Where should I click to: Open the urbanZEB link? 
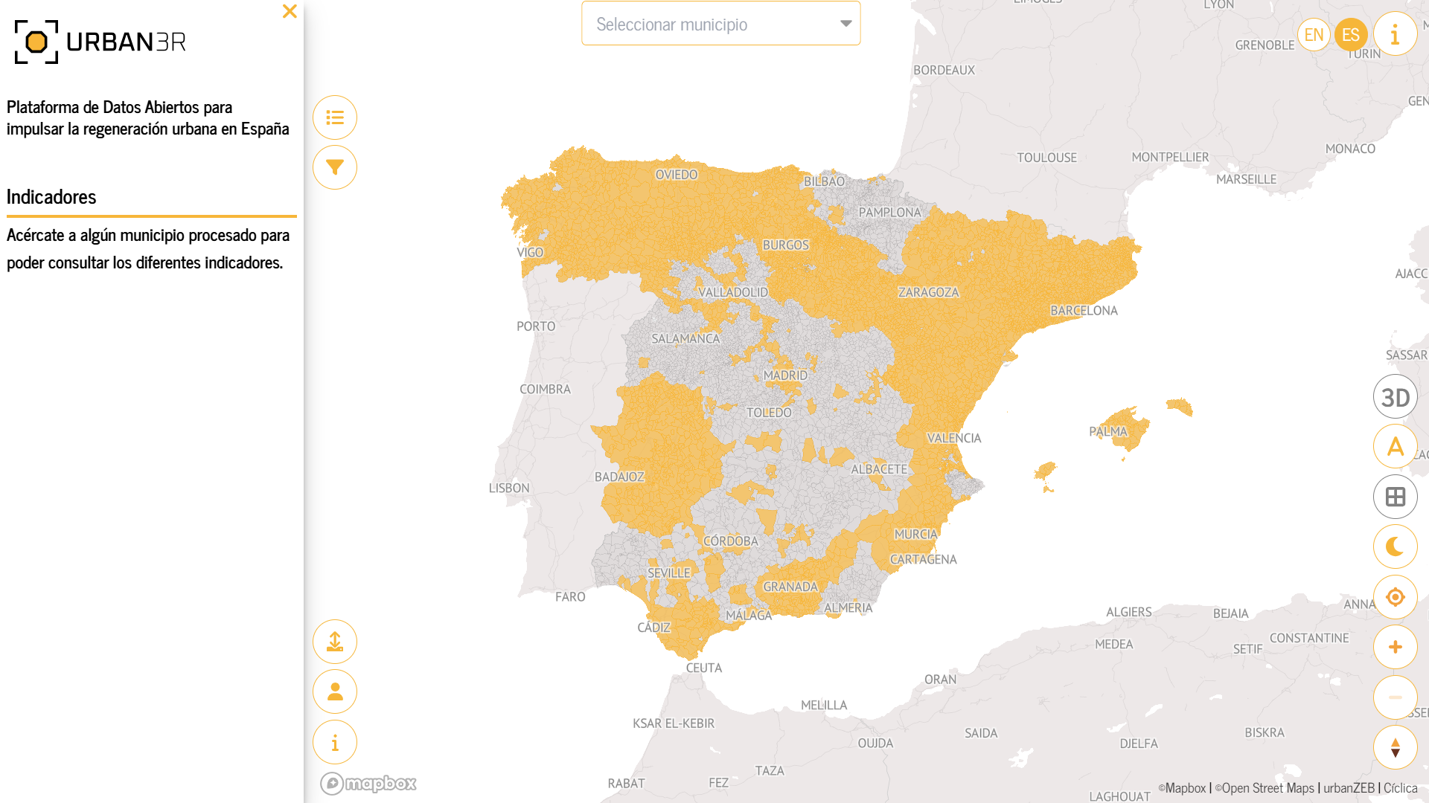point(1349,788)
